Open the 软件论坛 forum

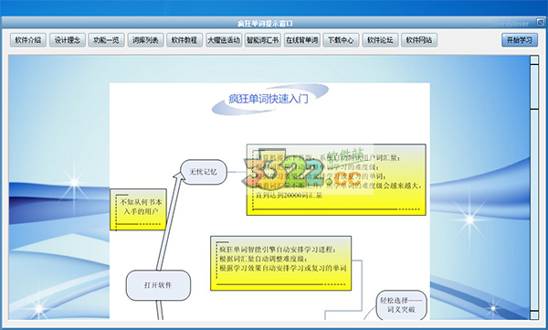[380, 40]
